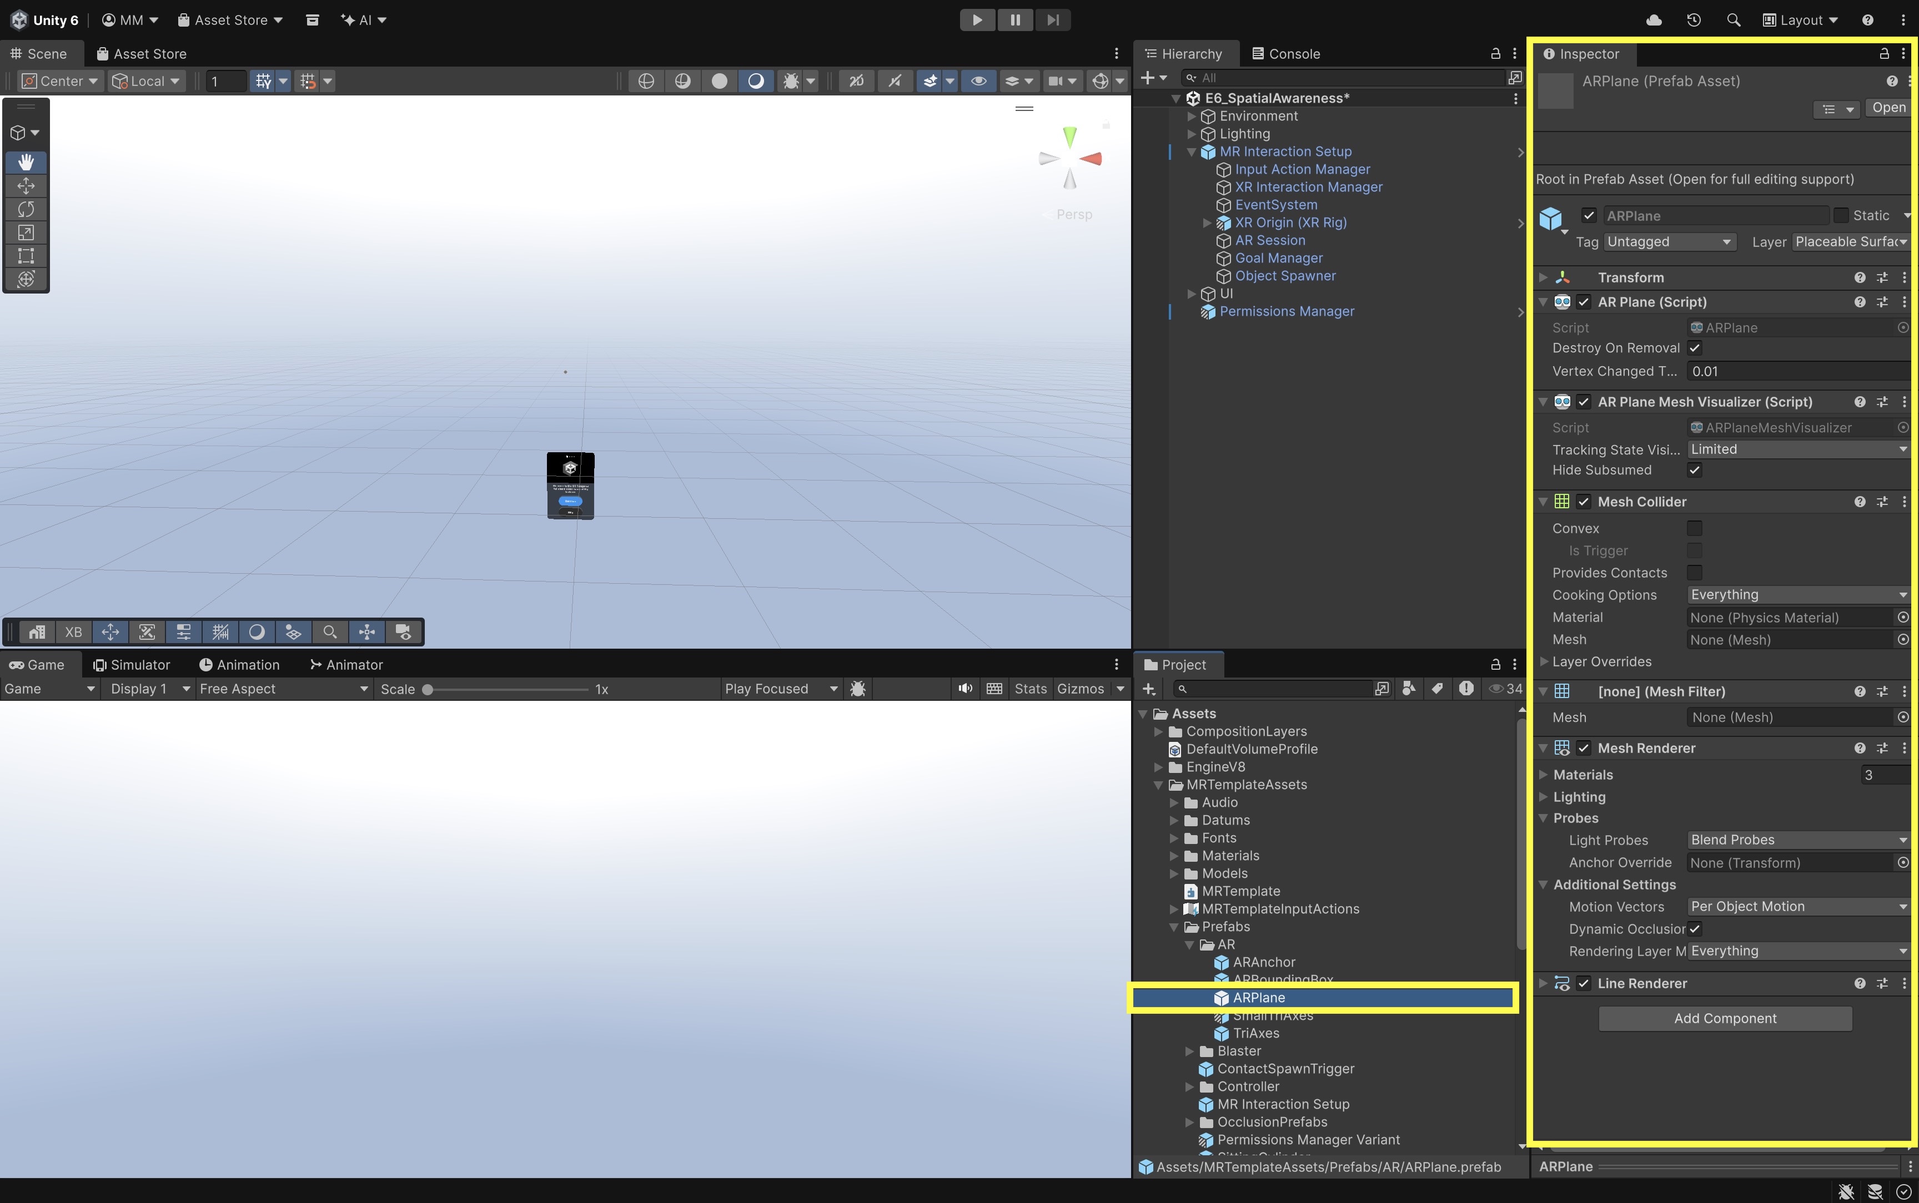Expand the Transform component
Screen dimensions: 1919x1203
(1543, 277)
